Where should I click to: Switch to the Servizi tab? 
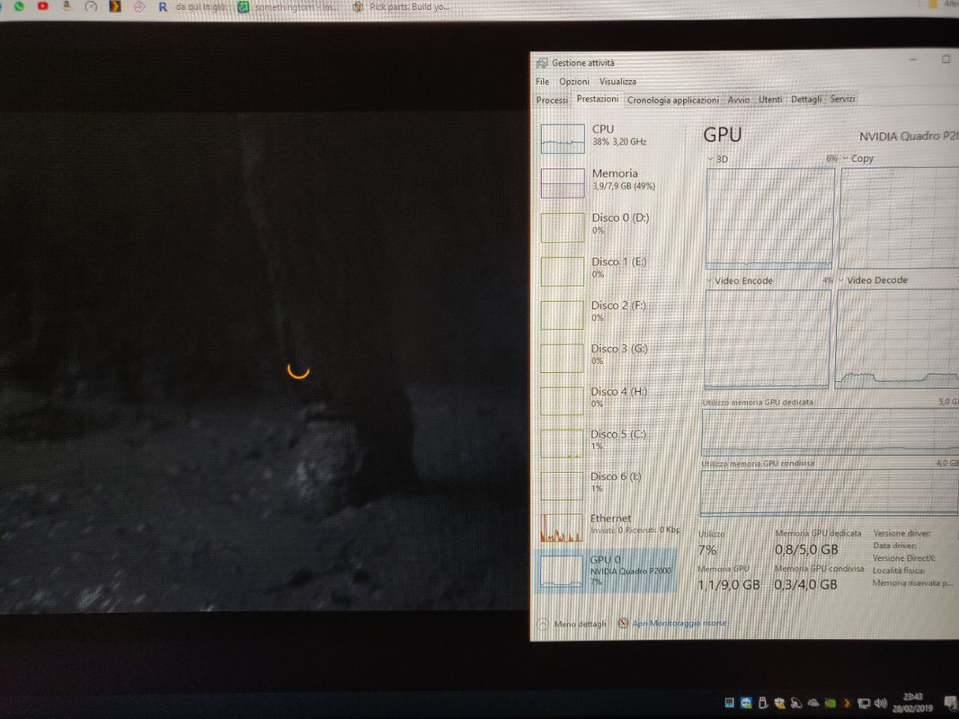coord(842,99)
